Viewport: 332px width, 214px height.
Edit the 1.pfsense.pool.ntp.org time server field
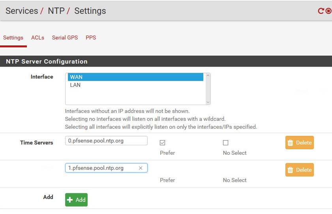pyautogui.click(x=106, y=168)
